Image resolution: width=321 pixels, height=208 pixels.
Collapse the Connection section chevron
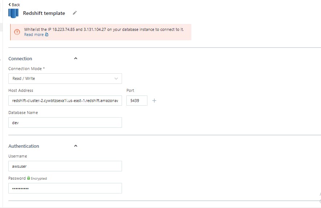coord(76,58)
